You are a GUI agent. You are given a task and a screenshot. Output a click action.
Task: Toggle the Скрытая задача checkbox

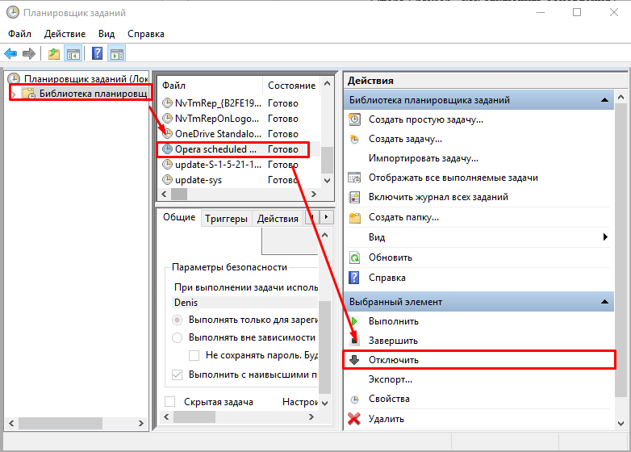pyautogui.click(x=169, y=402)
